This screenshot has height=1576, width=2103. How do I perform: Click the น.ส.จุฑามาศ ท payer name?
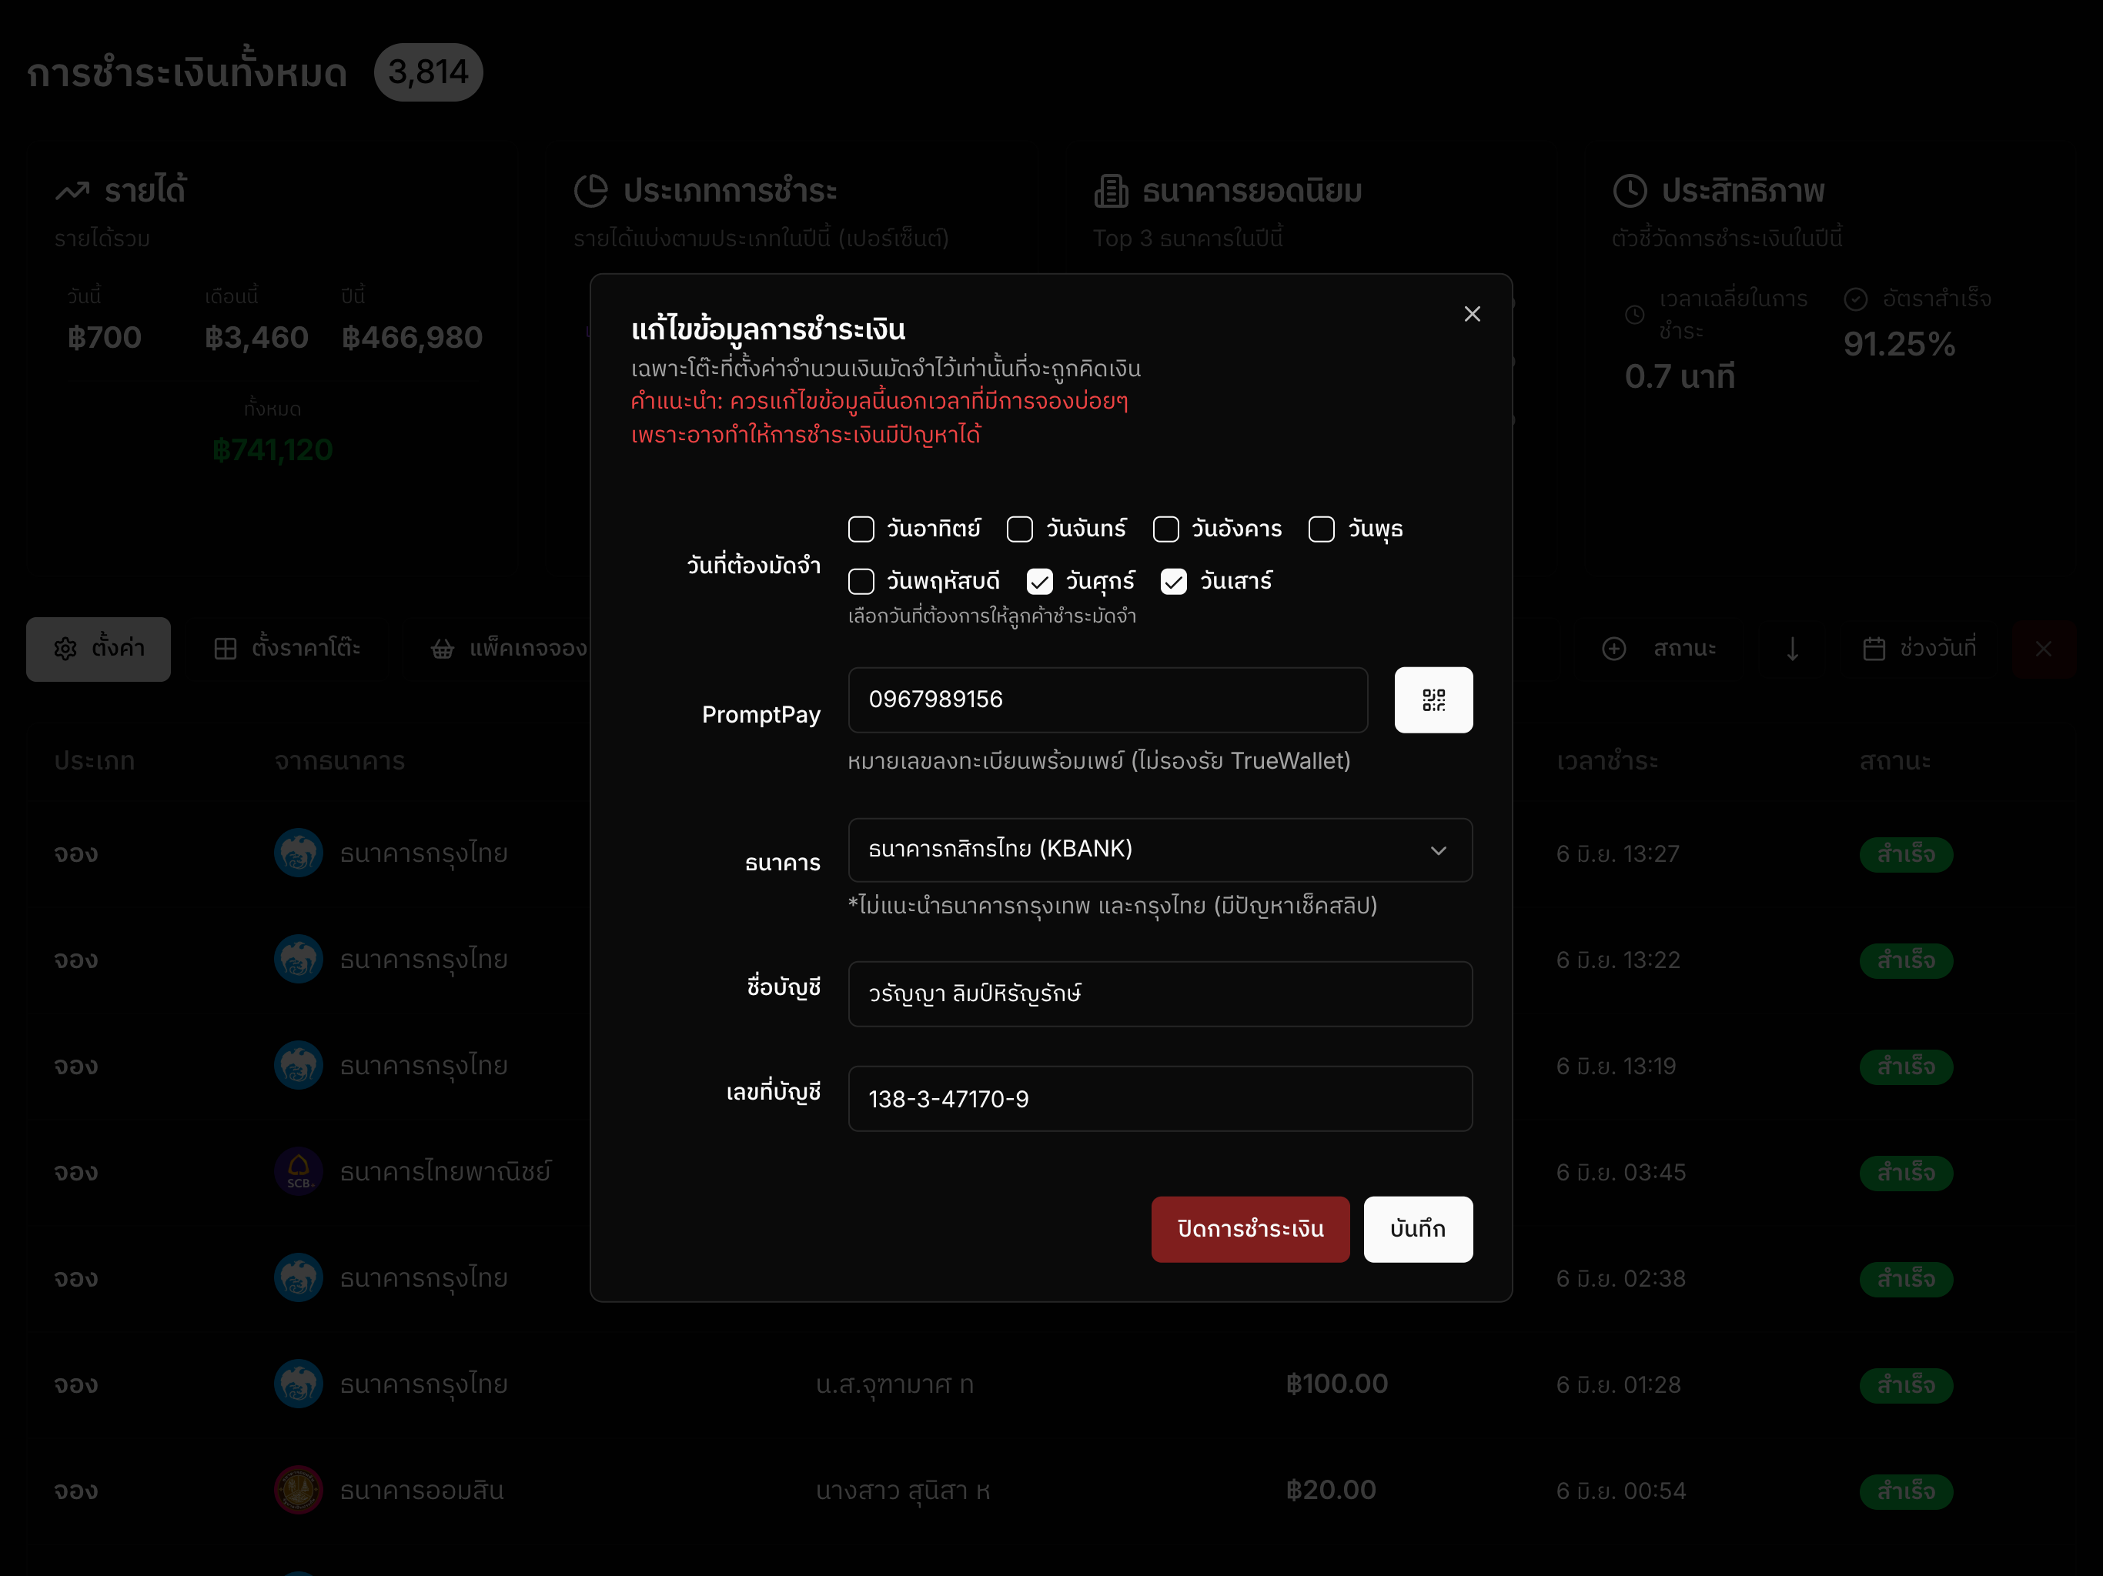click(894, 1385)
